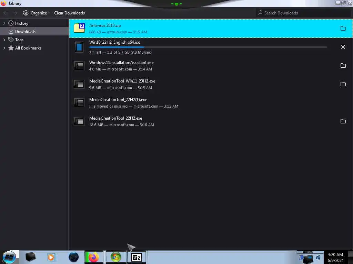This screenshot has width=353, height=264.
Task: Click MediaCreationTool_Win11_23H2.exe file icon
Action: (x=79, y=84)
